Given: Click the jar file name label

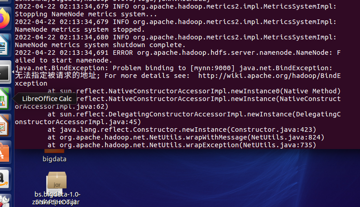Looking at the screenshot, I should click(57, 198).
